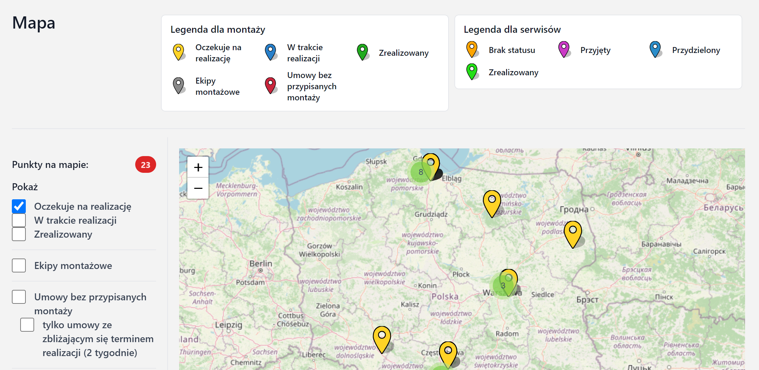
Task: Click the red legend pin for unassigned contracts
Action: coord(270,85)
